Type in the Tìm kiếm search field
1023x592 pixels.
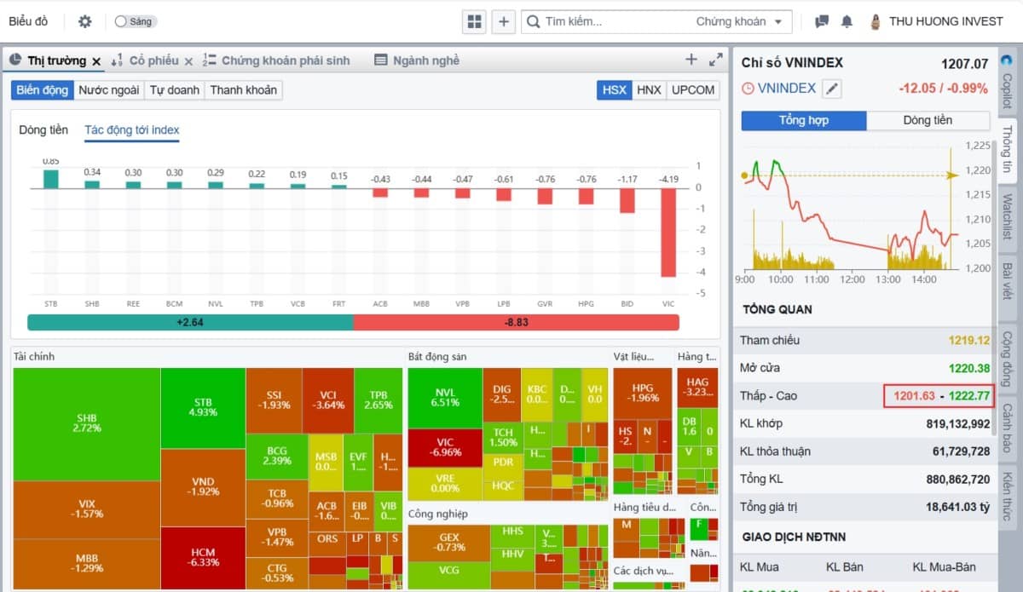click(x=614, y=21)
